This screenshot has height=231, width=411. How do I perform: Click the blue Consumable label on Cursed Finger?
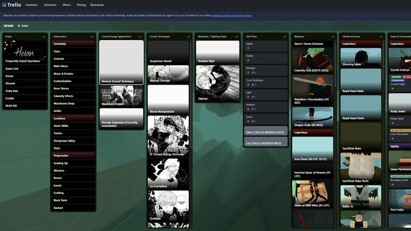pyautogui.click(x=397, y=80)
